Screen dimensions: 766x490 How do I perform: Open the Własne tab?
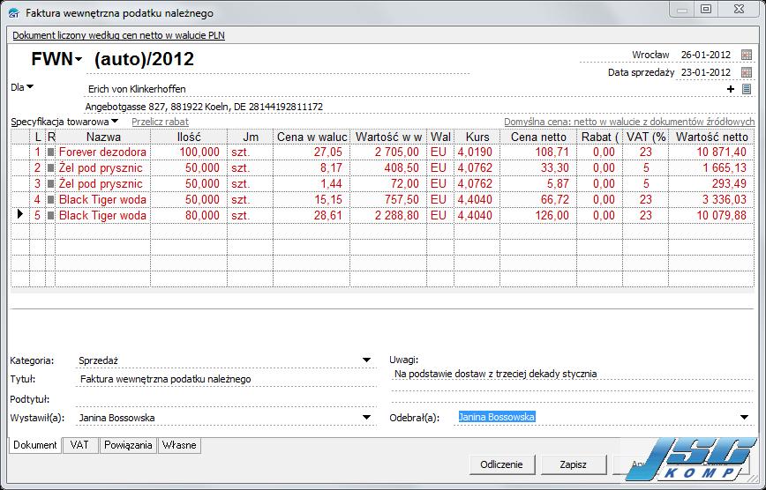pyautogui.click(x=179, y=445)
